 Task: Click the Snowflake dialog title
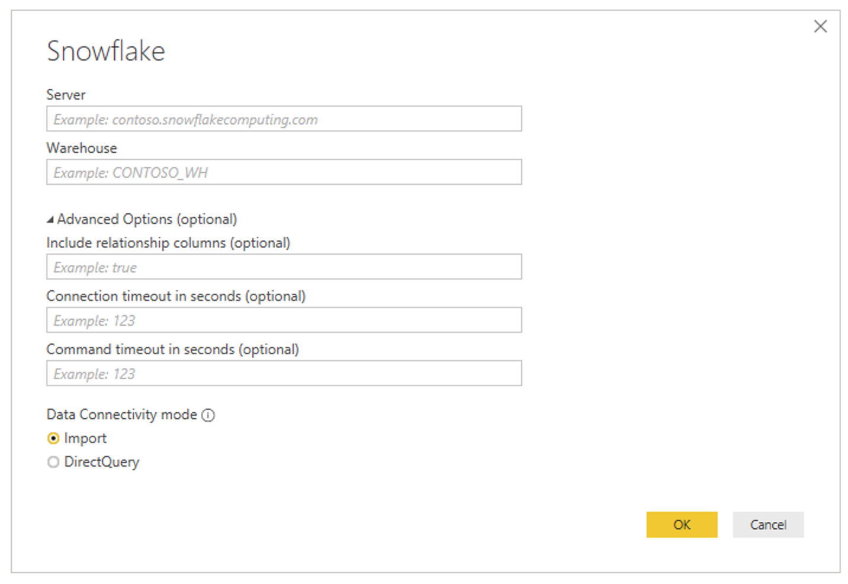(105, 52)
